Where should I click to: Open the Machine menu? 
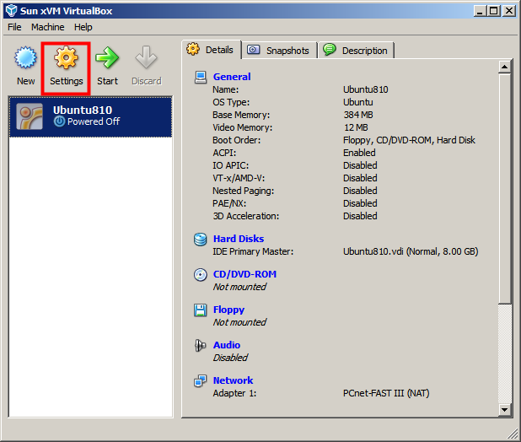coord(48,27)
